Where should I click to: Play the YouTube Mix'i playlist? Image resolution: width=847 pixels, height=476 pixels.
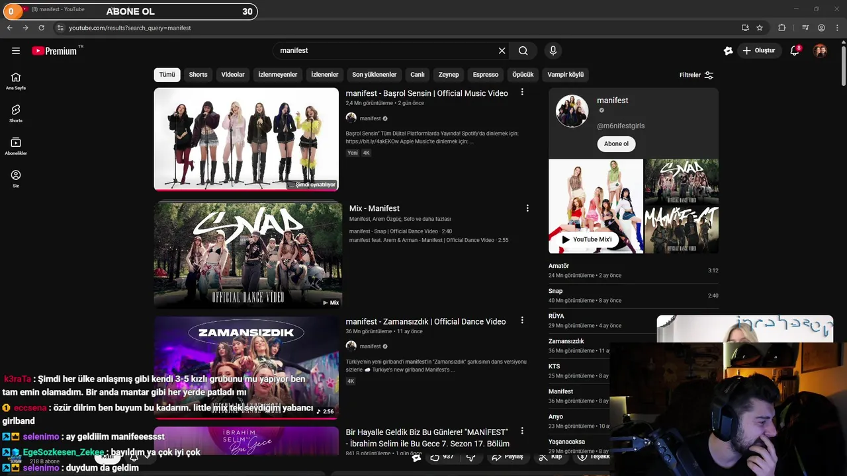point(586,239)
